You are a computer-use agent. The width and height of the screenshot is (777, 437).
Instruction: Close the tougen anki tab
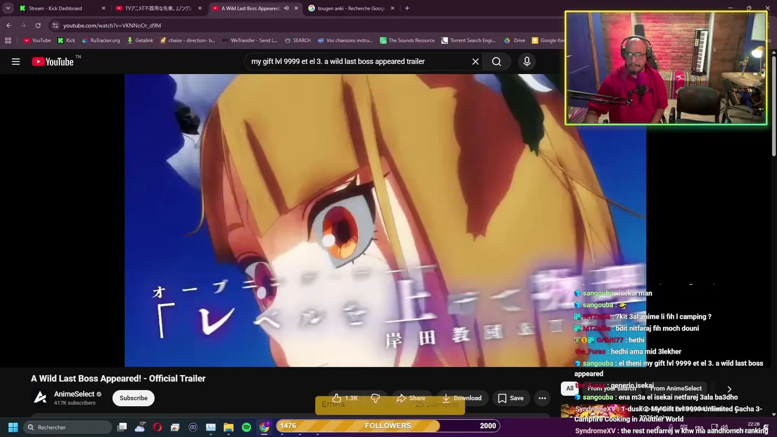392,8
